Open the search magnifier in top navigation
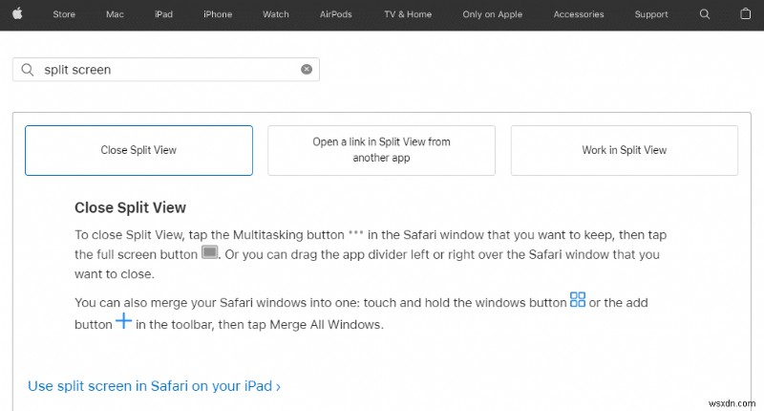 705,14
